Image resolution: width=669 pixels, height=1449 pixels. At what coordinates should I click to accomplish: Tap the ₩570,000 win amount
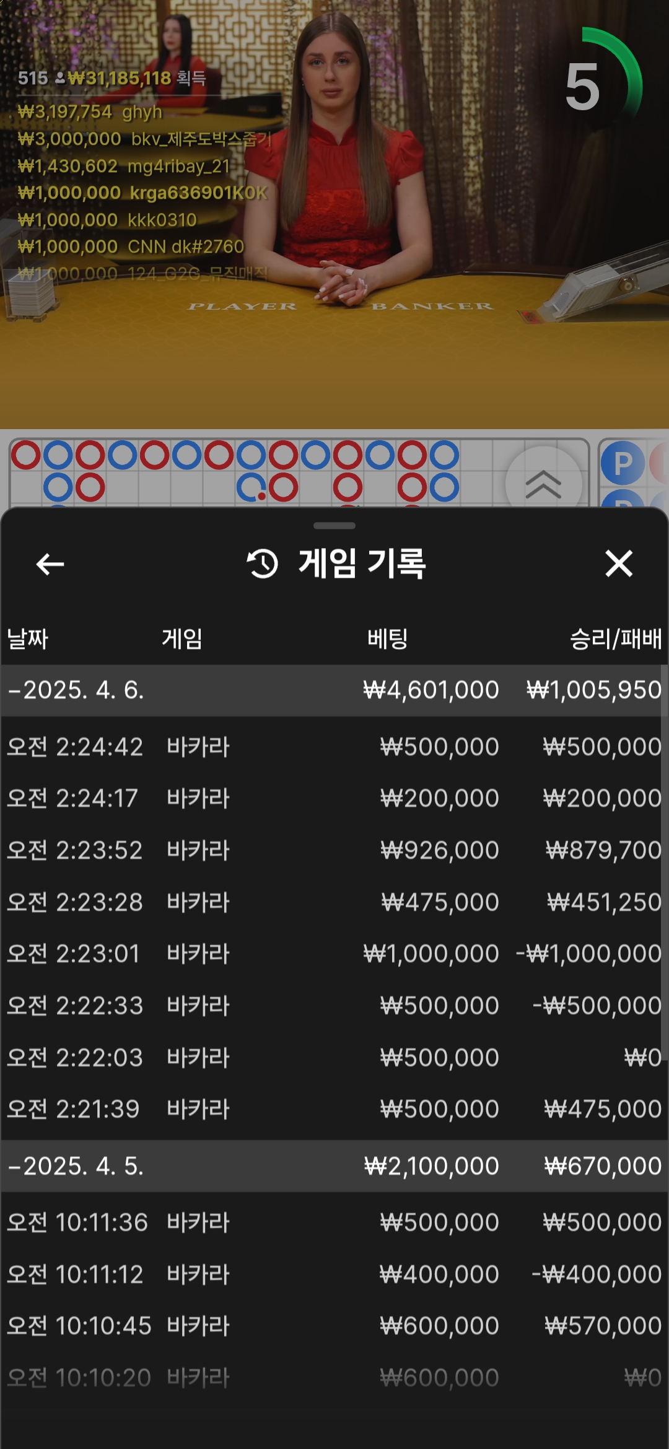pos(603,1326)
